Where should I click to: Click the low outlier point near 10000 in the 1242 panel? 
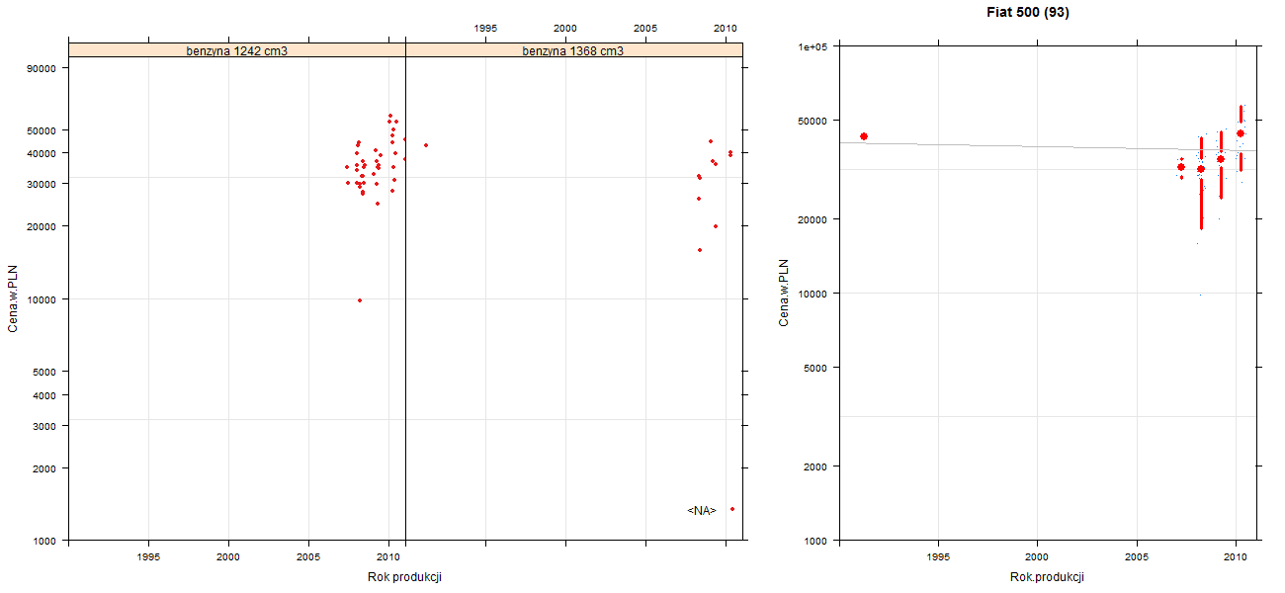click(360, 300)
